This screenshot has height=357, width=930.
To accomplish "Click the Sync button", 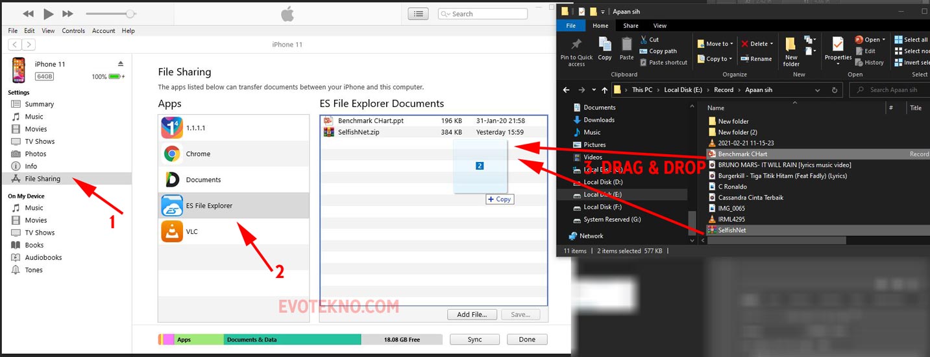I will point(474,340).
